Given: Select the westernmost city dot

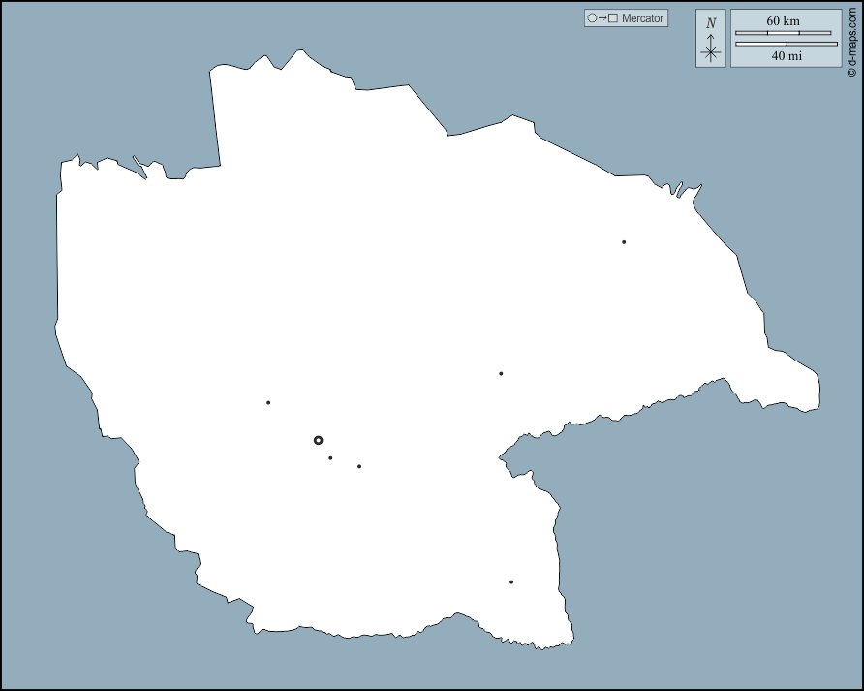Looking at the screenshot, I should (268, 403).
